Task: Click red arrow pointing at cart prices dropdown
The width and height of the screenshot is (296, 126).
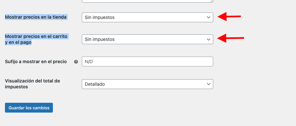Action: click(x=231, y=38)
